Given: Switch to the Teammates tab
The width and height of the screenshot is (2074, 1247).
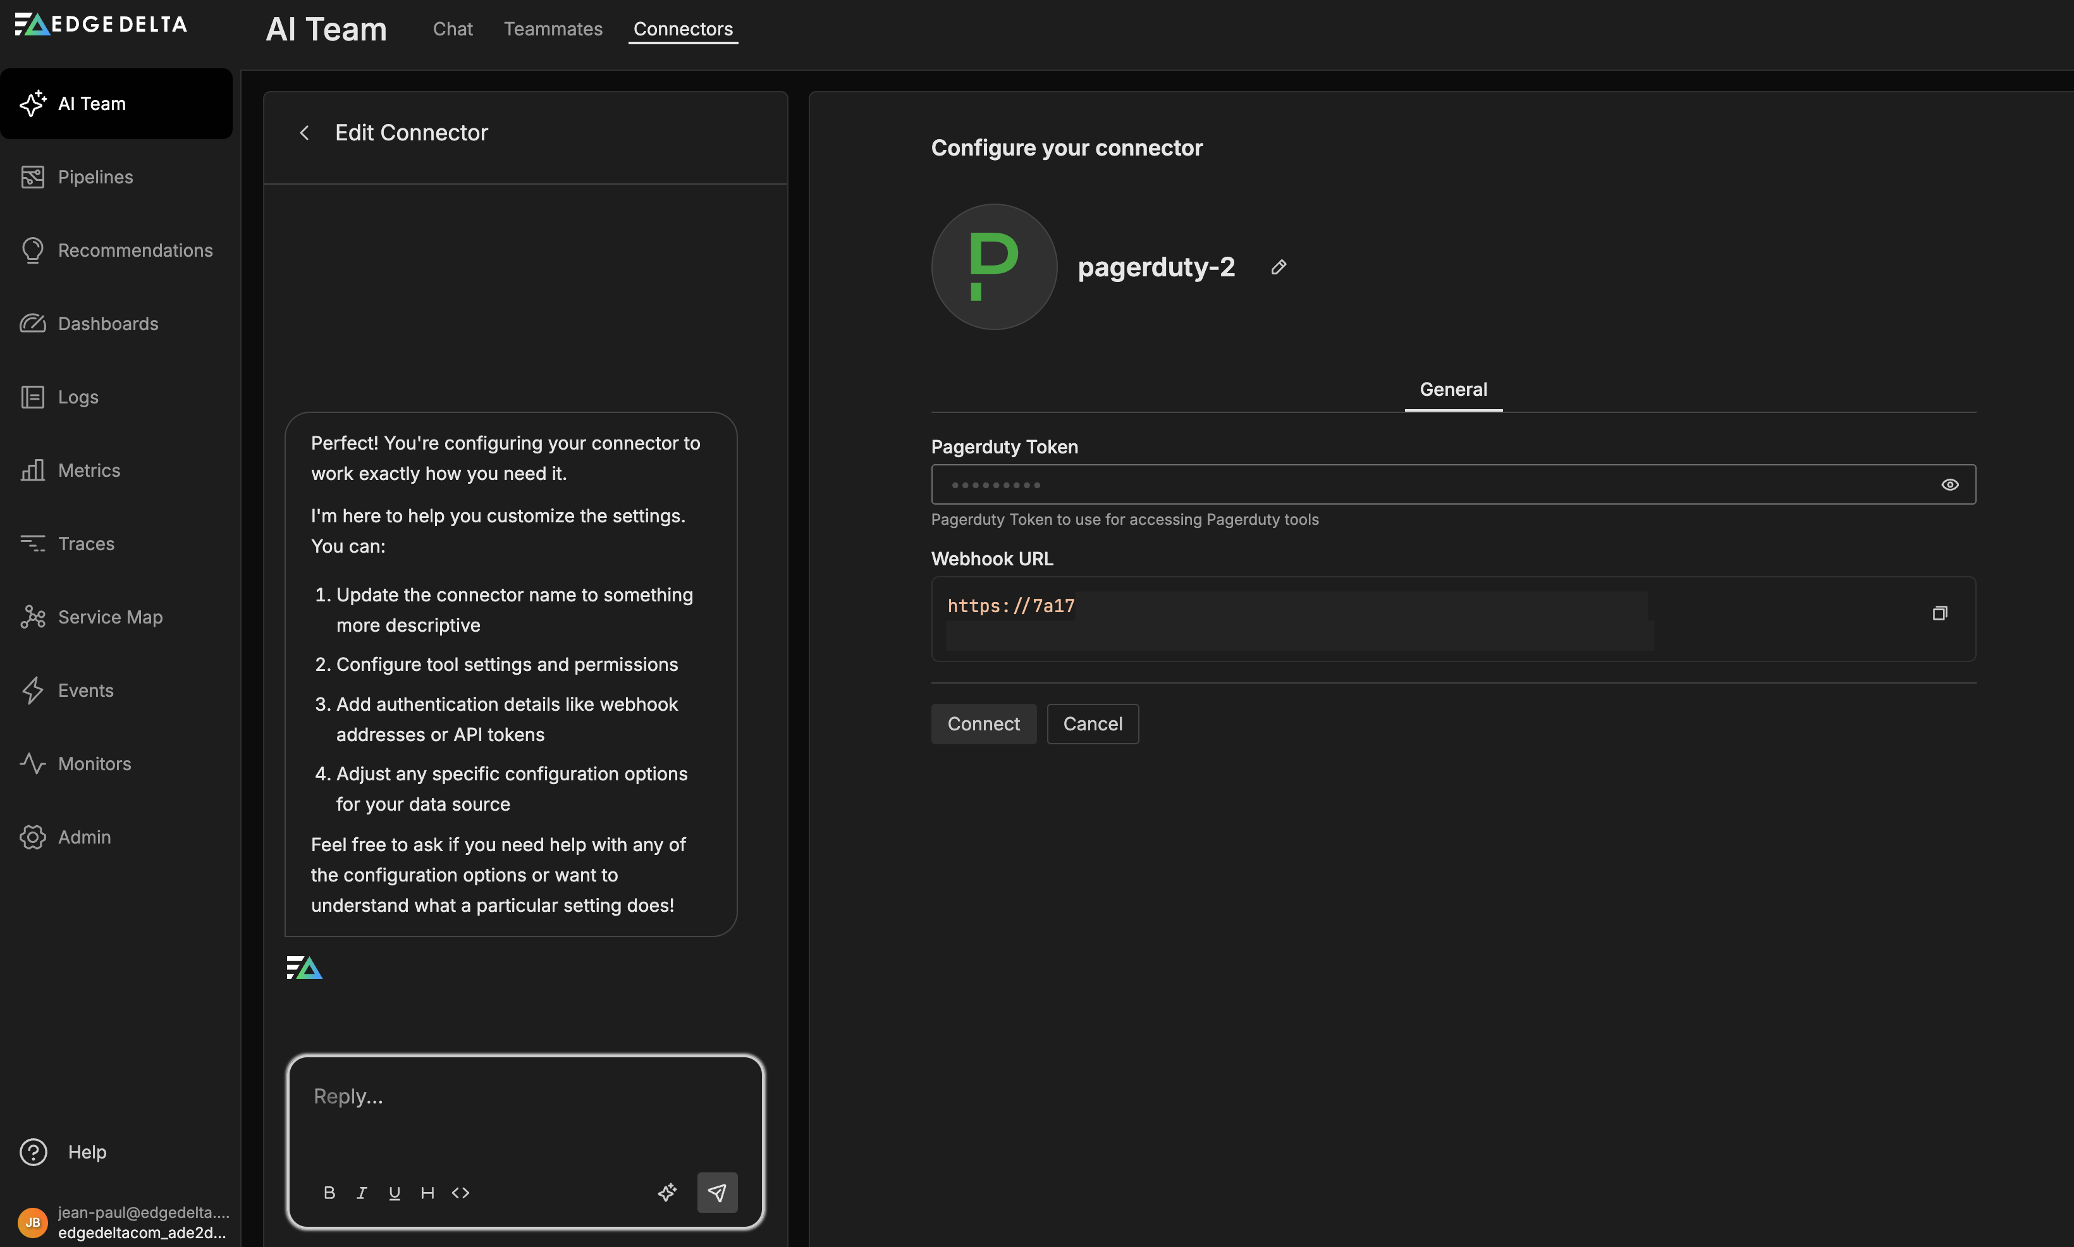Looking at the screenshot, I should click(553, 28).
